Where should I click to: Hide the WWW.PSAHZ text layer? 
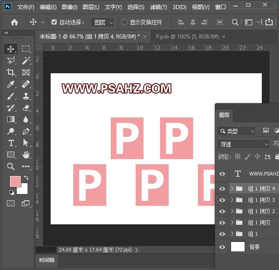(222, 174)
